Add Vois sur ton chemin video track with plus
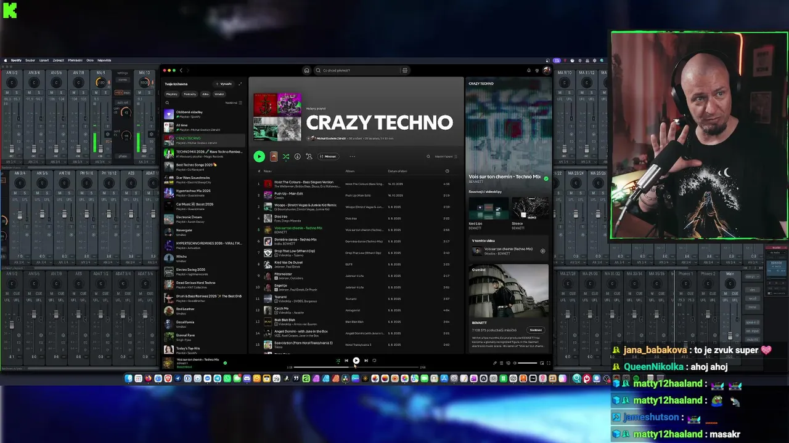This screenshot has height=443, width=789. pos(542,251)
